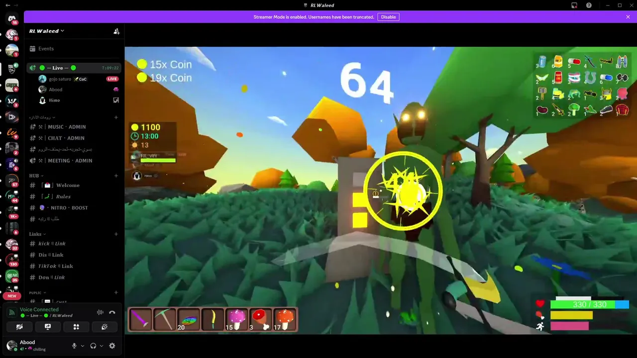Image resolution: width=637 pixels, height=358 pixels.
Task: Open the inbox icon in title bar
Action: coord(574,5)
